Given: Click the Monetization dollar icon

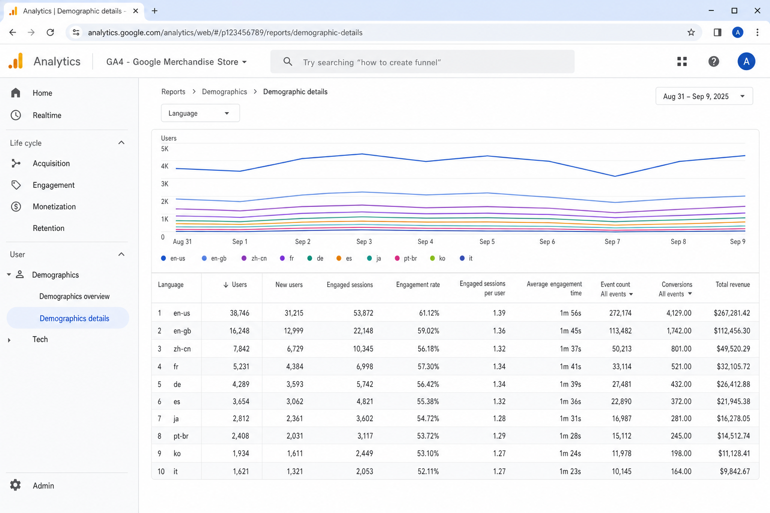Looking at the screenshot, I should (x=16, y=206).
